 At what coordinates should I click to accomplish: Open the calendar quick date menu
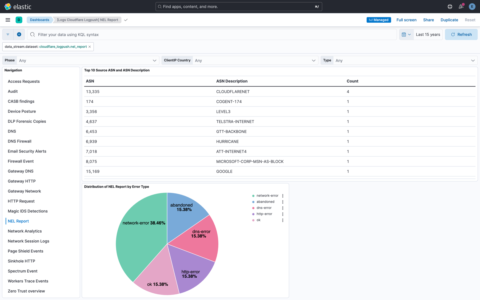click(x=406, y=34)
